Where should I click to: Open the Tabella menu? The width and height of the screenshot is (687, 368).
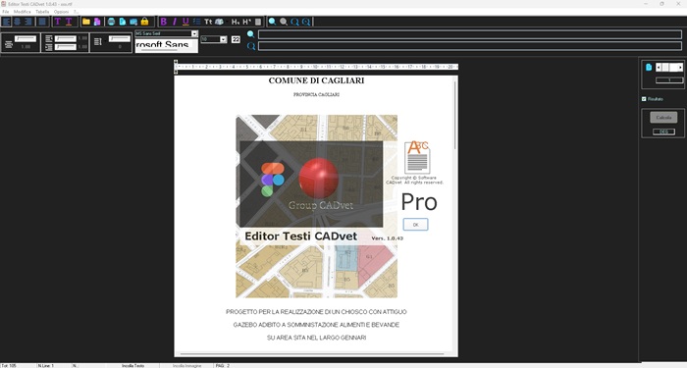tap(42, 12)
